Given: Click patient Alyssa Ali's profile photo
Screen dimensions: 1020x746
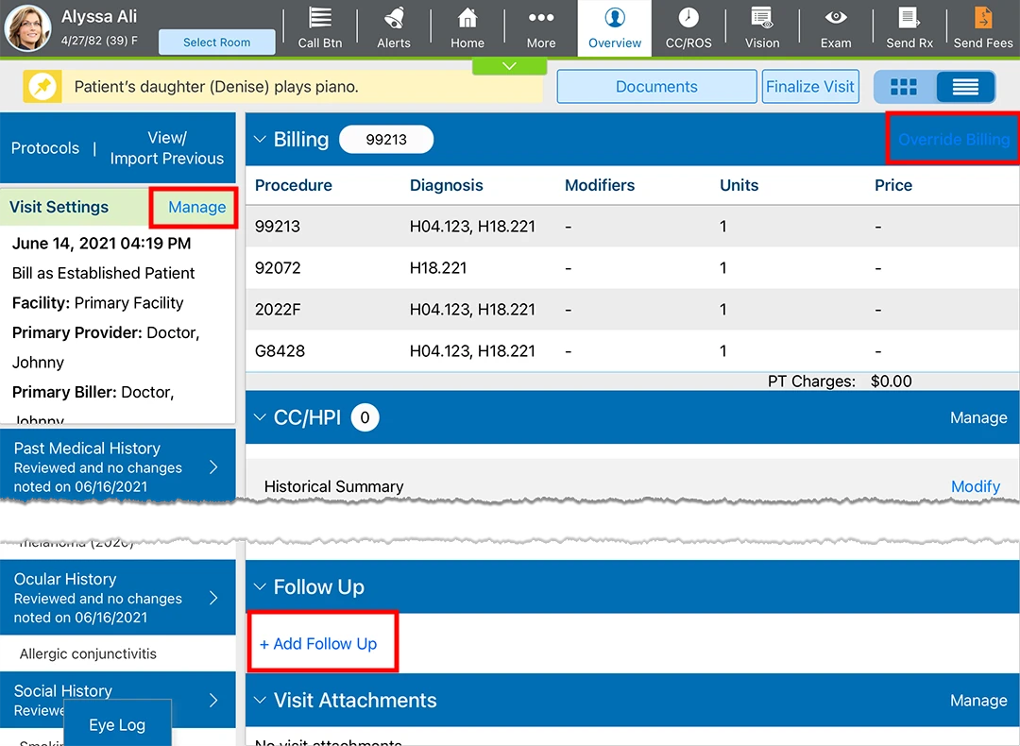Looking at the screenshot, I should 28,28.
